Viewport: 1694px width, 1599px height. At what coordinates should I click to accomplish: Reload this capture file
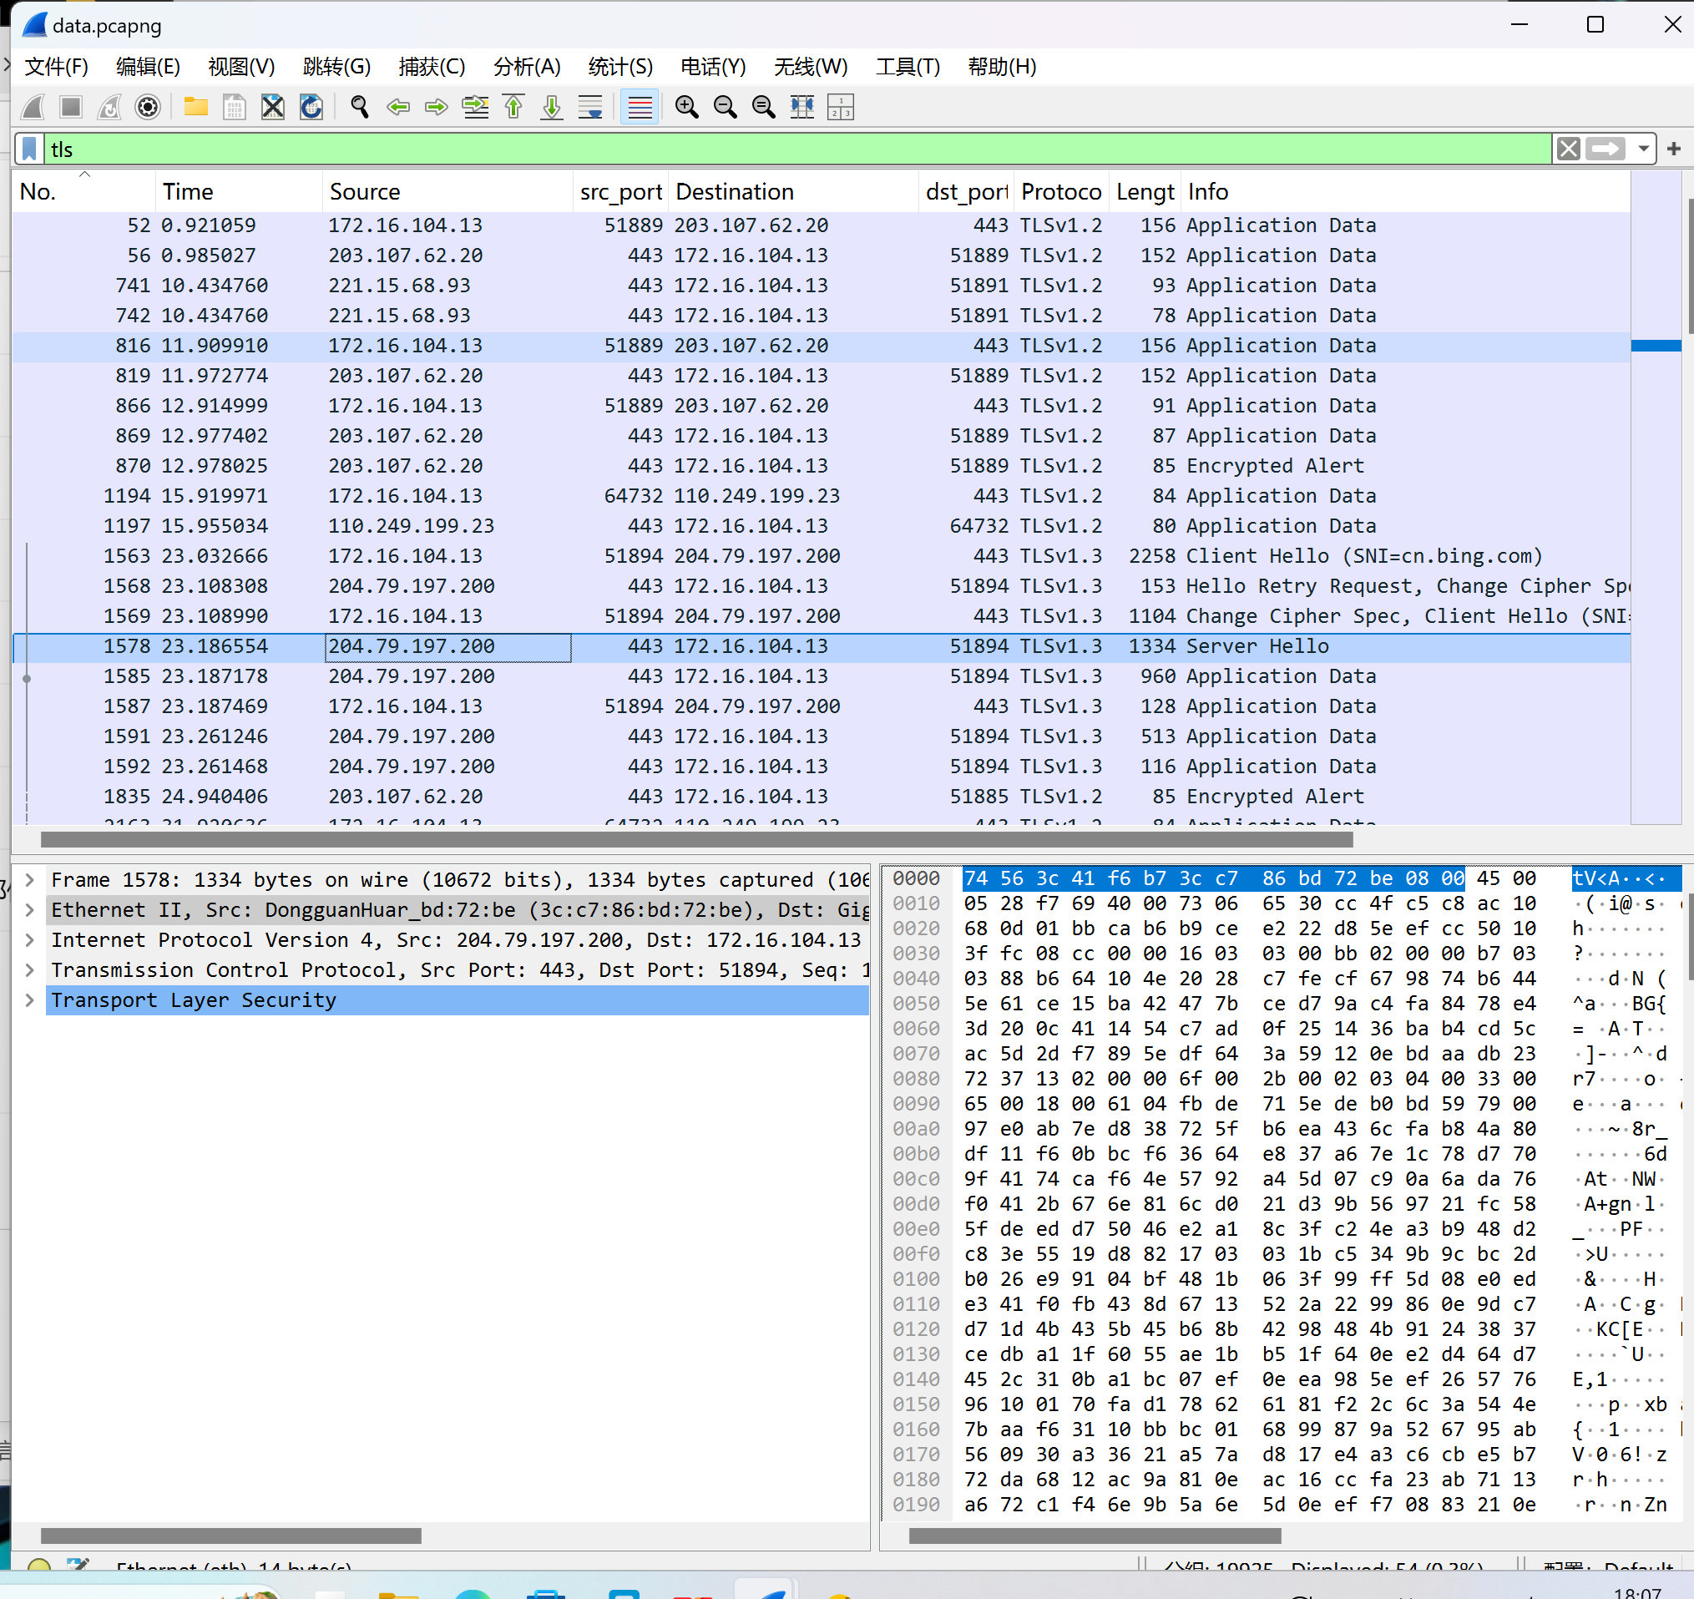click(311, 107)
